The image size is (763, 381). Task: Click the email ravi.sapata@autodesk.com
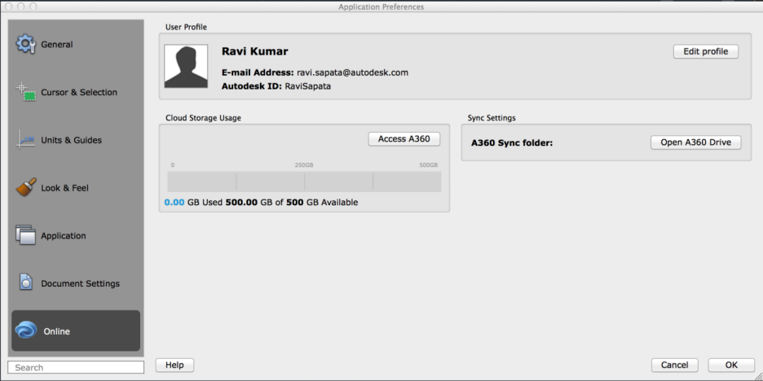[352, 73]
